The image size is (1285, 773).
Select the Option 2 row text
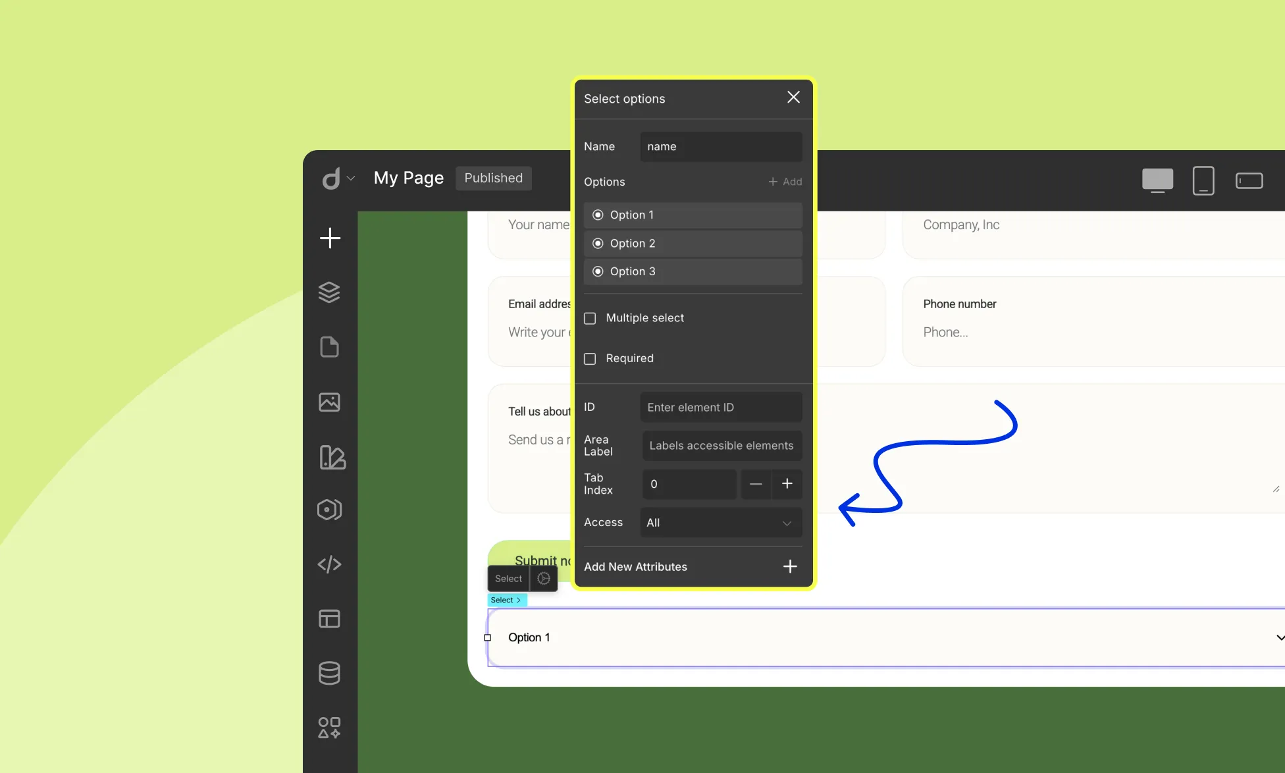[633, 243]
